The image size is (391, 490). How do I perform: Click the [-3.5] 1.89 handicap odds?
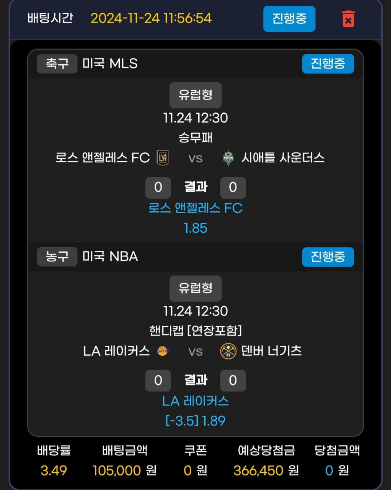click(195, 421)
